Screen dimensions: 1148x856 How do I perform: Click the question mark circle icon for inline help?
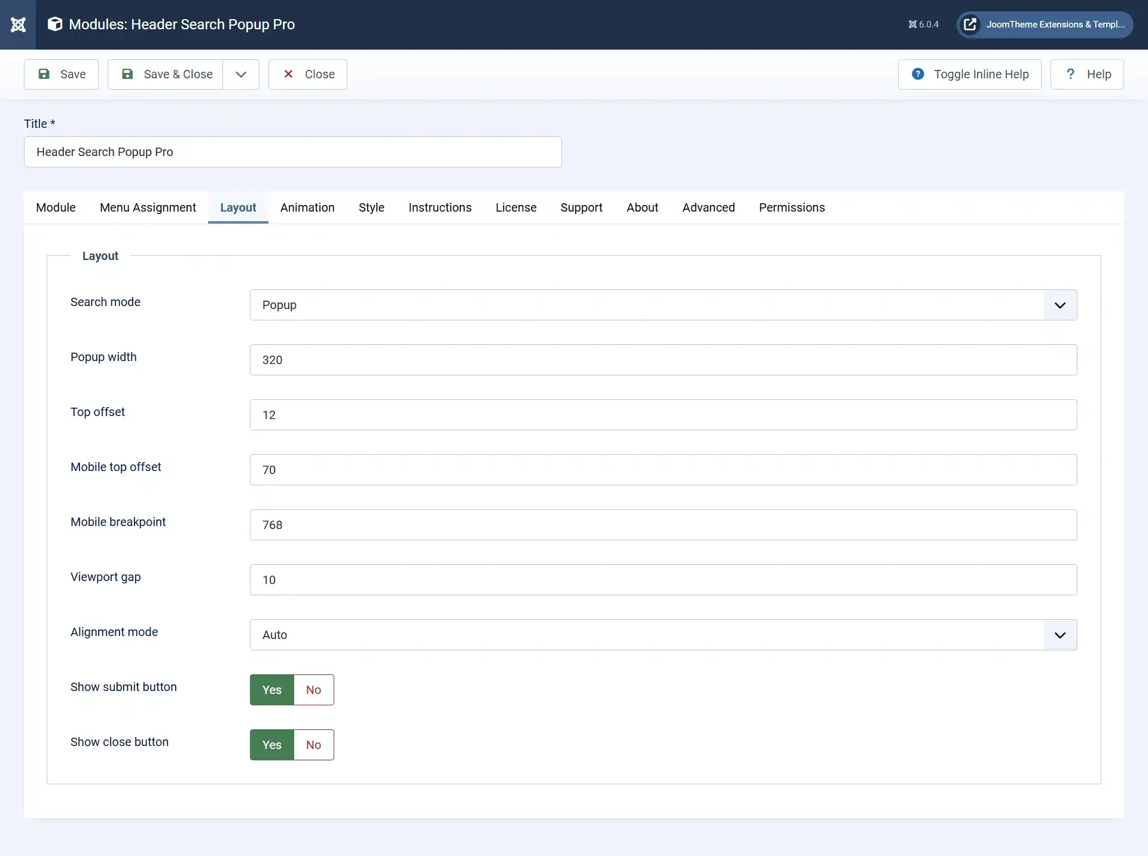tap(917, 74)
